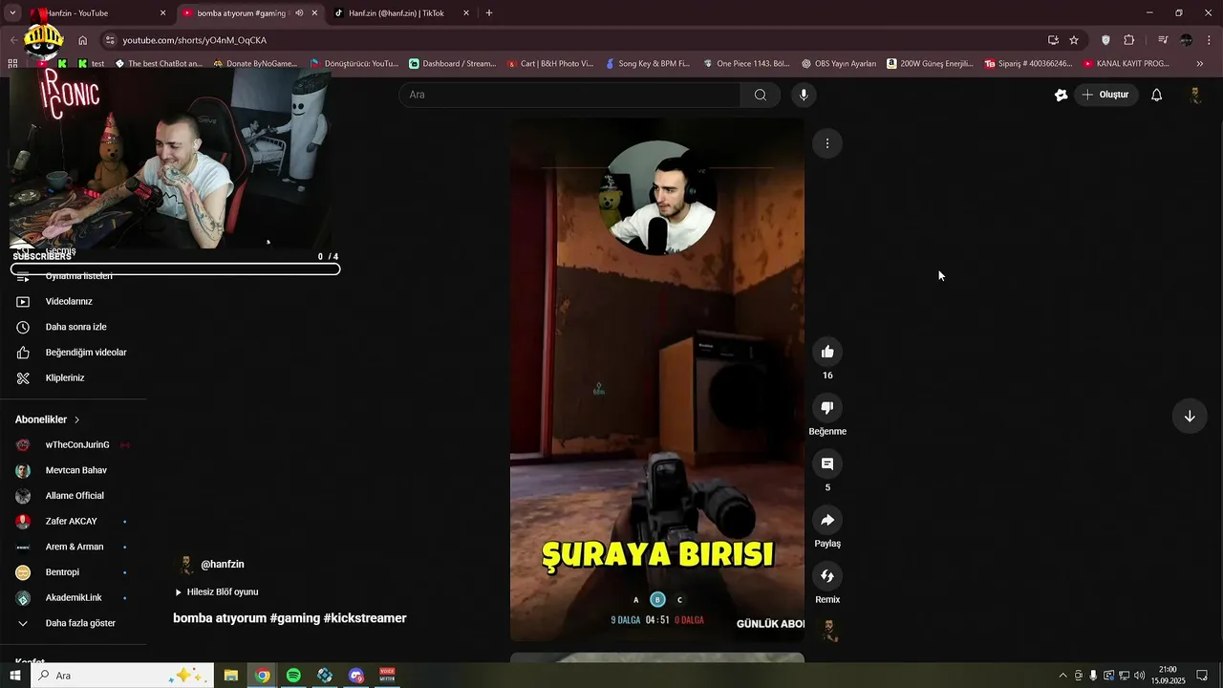Start voice search with microphone icon

804,95
